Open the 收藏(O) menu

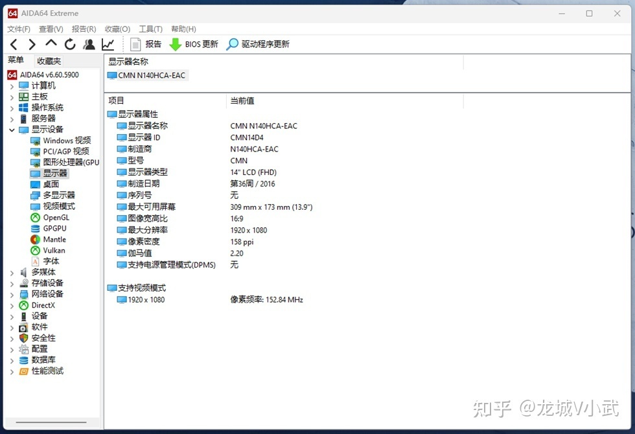click(x=117, y=29)
